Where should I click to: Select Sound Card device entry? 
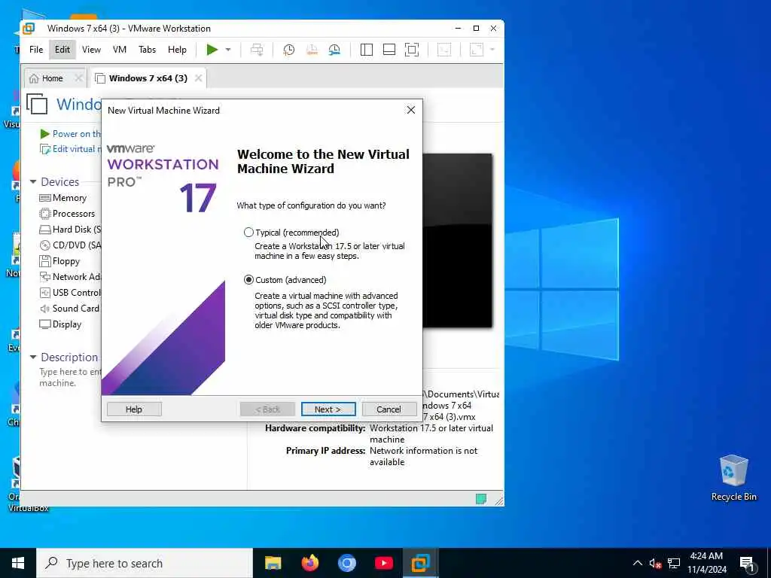[x=69, y=308]
